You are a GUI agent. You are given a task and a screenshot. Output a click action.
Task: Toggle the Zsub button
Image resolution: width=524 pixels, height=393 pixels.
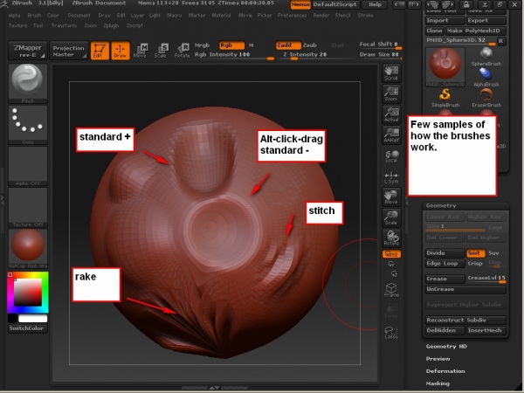point(309,45)
